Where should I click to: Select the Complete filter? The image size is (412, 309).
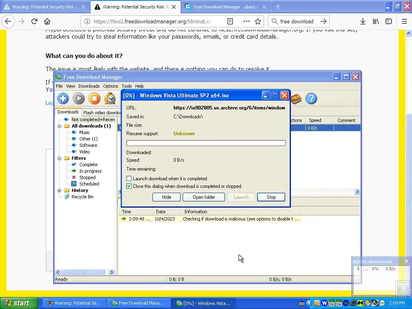[x=88, y=165]
